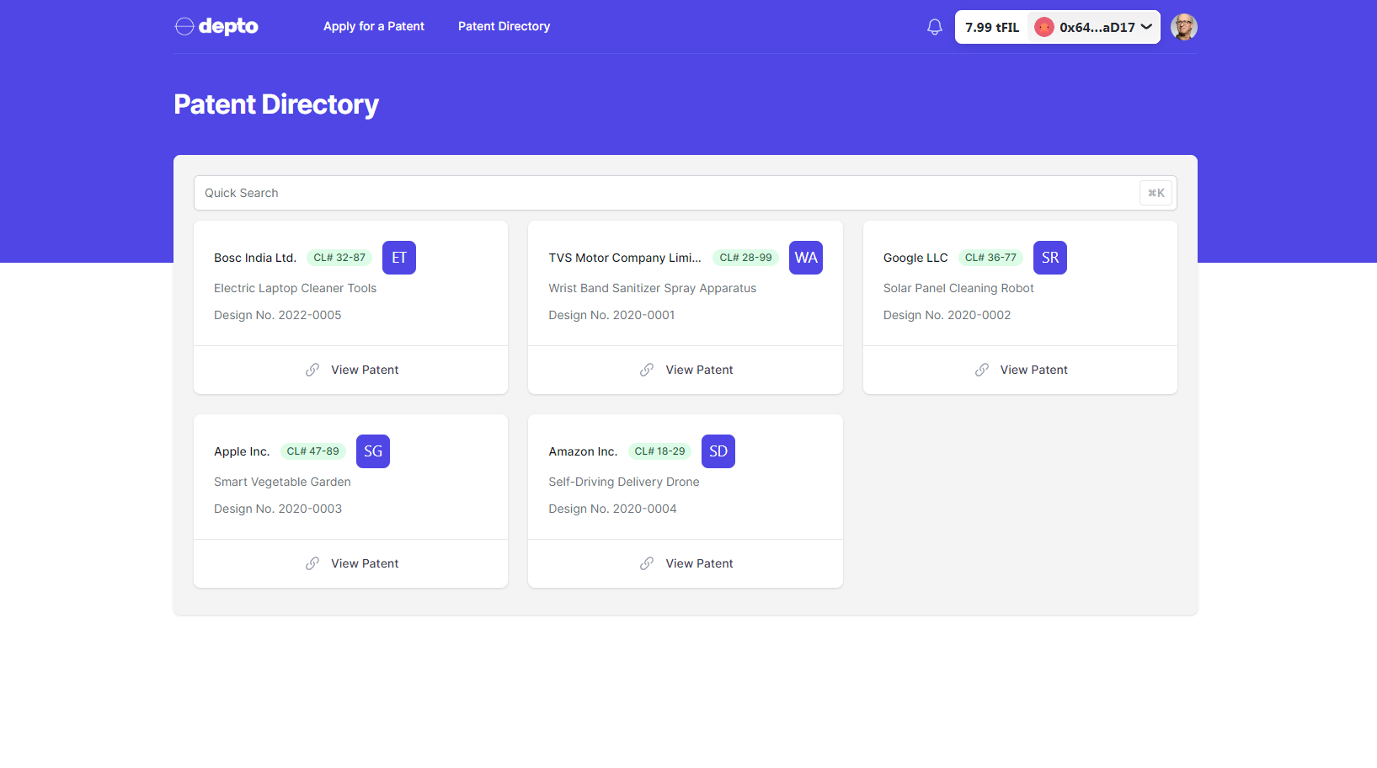Screen dimensions: 1377x768
Task: Click link icon in Bosc India card
Action: coord(312,370)
